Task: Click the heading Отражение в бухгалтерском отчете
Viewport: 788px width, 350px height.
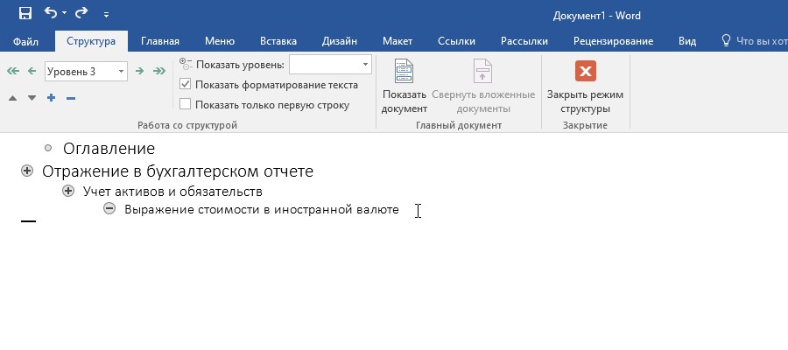Action: [178, 171]
